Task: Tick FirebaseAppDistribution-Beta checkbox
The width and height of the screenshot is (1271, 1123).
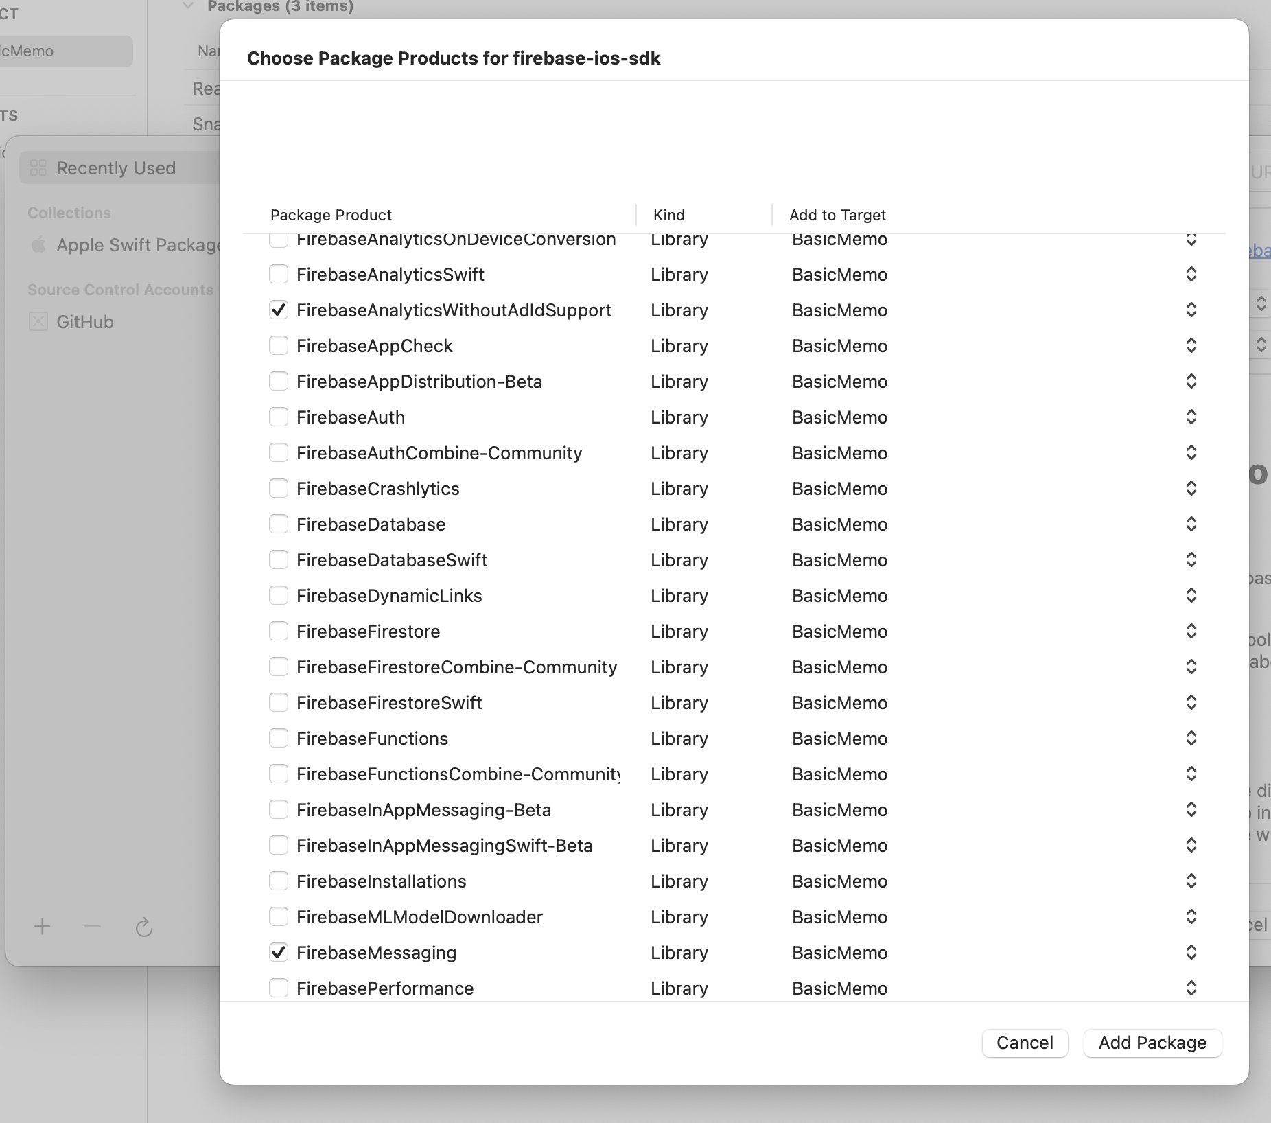Action: [279, 382]
